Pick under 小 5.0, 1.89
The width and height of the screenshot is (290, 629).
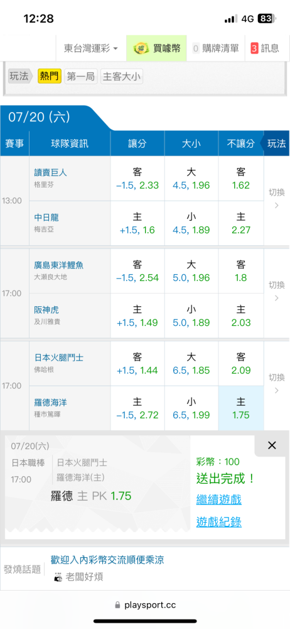click(x=191, y=316)
